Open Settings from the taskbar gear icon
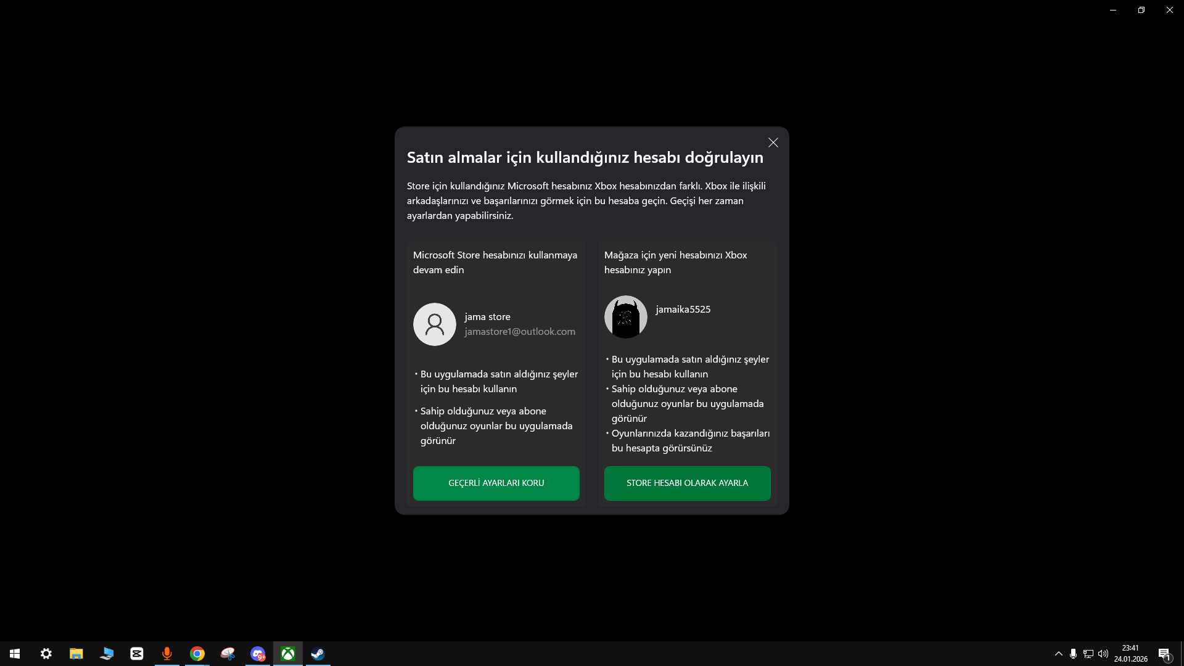This screenshot has height=666, width=1184. [x=46, y=654]
